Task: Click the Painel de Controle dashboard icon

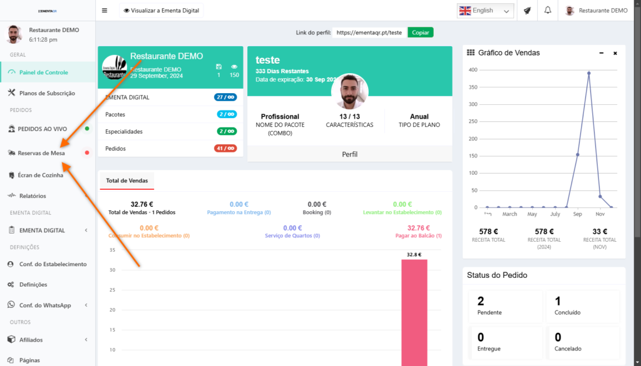Action: (x=11, y=72)
